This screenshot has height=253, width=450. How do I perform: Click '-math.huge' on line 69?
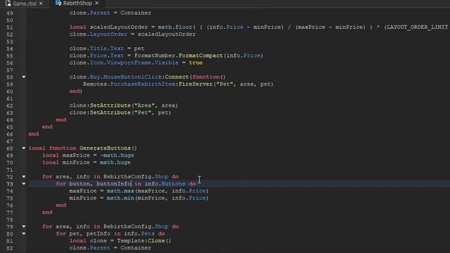click(117, 155)
